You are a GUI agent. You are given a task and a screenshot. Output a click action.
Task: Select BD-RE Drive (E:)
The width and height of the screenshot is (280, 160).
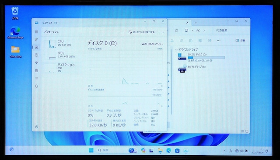(192, 69)
